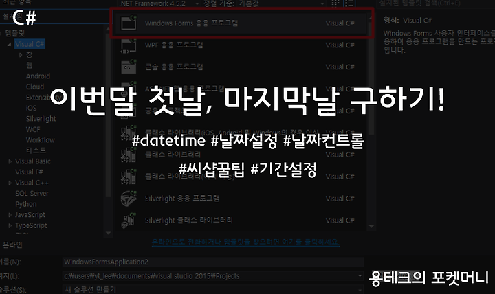Select the Silverlight 클래스 라이브러리 template icon
The image size is (495, 294).
click(x=129, y=220)
